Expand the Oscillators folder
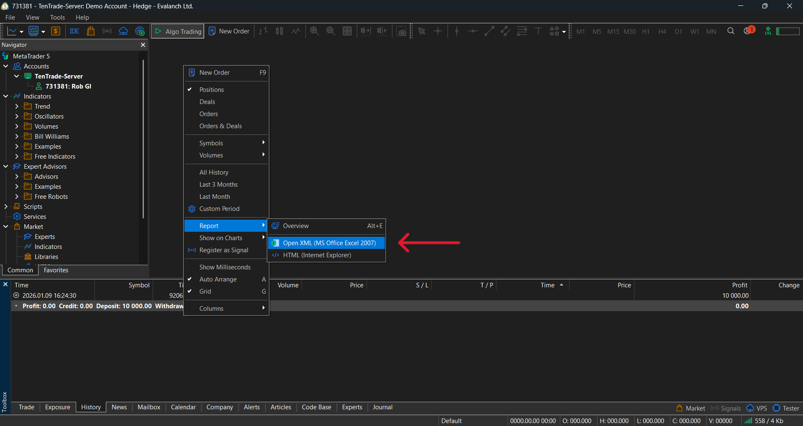The height and width of the screenshot is (426, 803). point(17,117)
